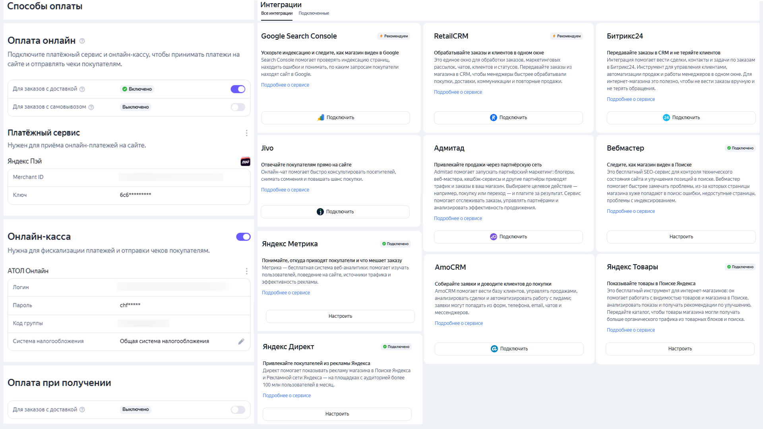This screenshot has width=763, height=429.
Task: Open Подробнее о сервисе link for Jivo
Action: [x=285, y=190]
